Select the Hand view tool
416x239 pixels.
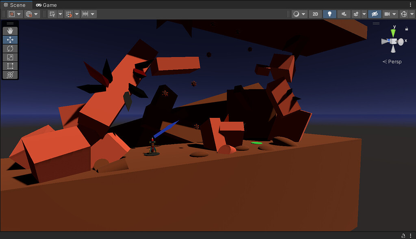[x=10, y=31]
